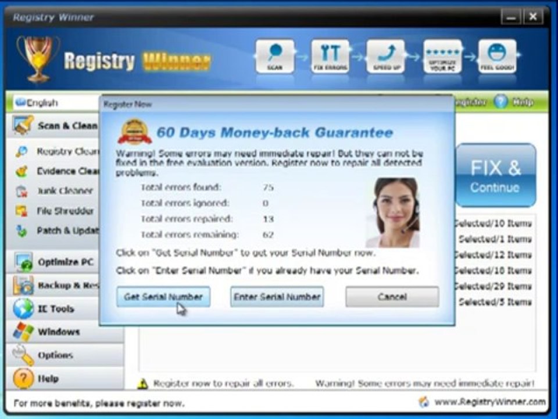Click 'Selected/10 Items' first entry

click(493, 223)
